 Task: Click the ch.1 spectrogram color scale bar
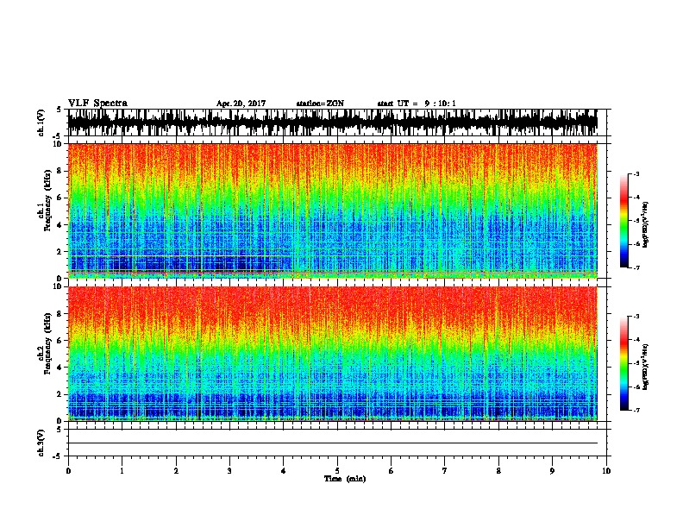[x=623, y=221]
